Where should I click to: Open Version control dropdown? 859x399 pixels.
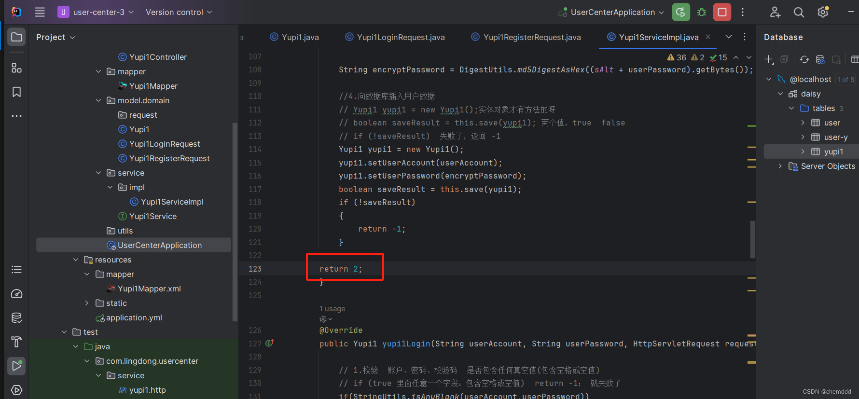(179, 12)
